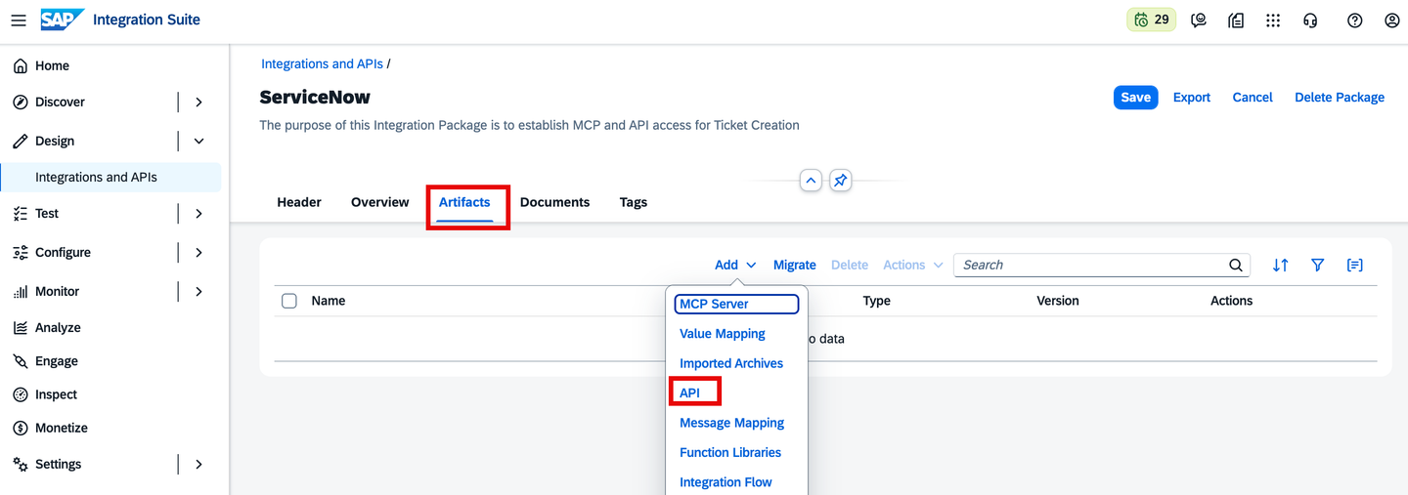Image resolution: width=1408 pixels, height=495 pixels.
Task: Expand the Configure section chevron
Action: (198, 252)
